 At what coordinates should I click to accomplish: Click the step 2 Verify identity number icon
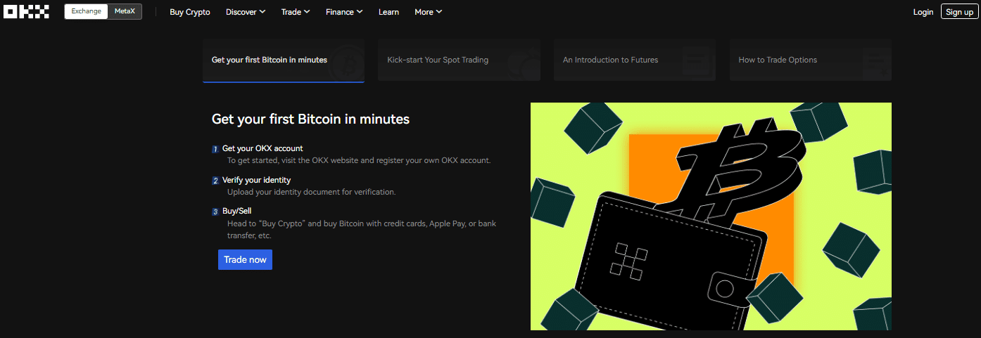tap(215, 181)
